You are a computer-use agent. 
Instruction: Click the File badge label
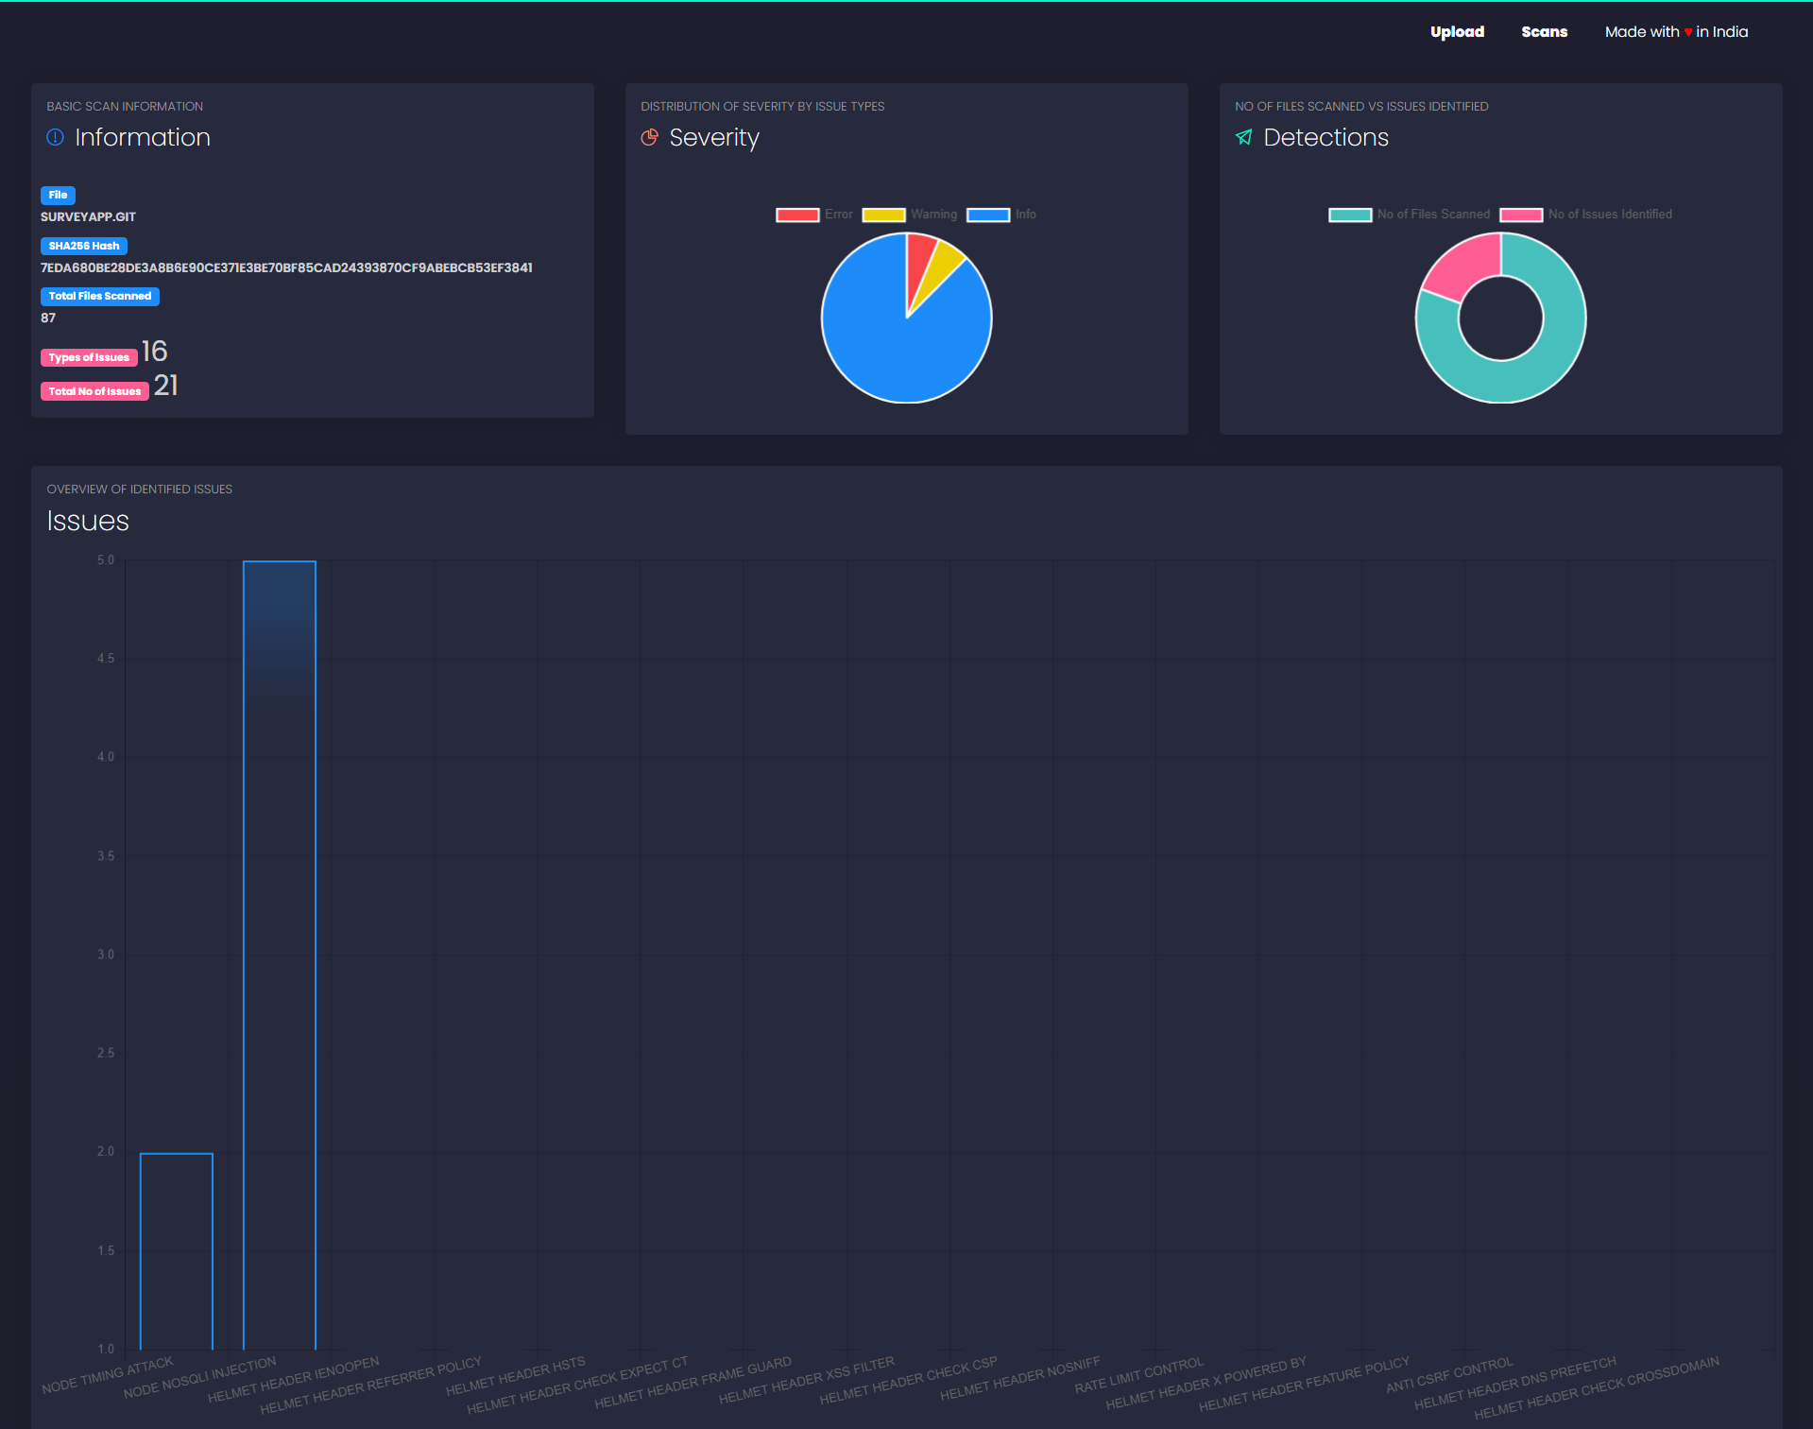tap(58, 195)
